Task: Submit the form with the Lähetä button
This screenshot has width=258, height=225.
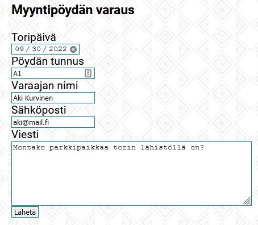Action: pos(25,212)
